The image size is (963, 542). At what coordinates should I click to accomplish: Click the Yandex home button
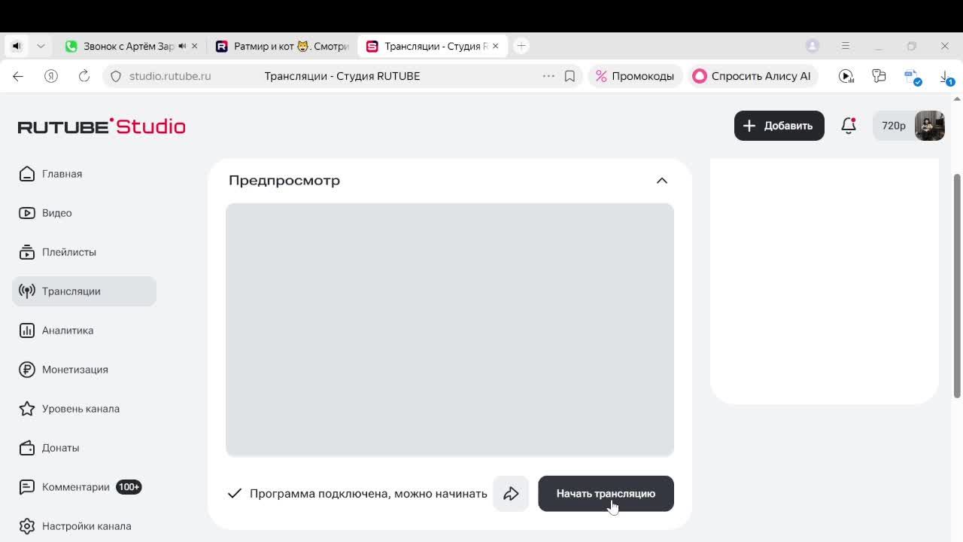tap(51, 76)
